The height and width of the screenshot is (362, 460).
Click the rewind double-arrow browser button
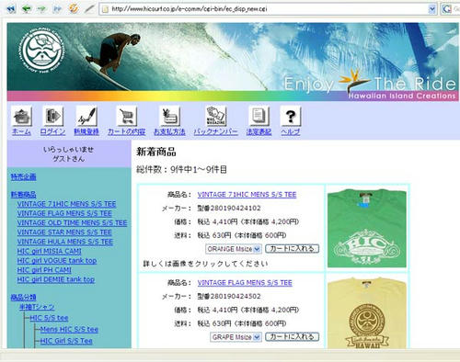pyautogui.click(x=11, y=9)
